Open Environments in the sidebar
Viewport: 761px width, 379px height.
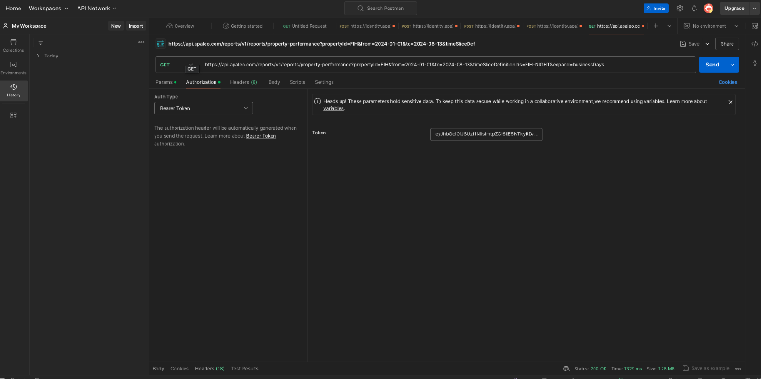coord(13,68)
